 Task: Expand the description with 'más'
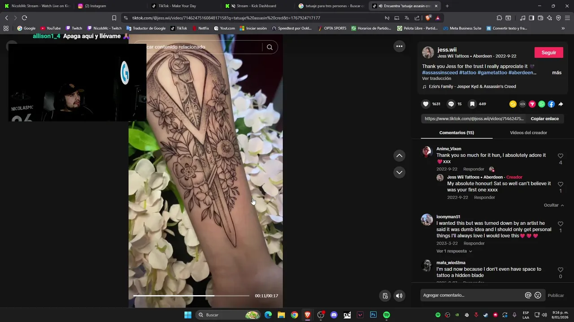tap(557, 72)
